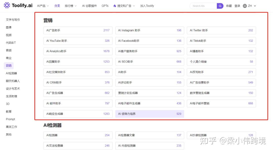Select 聊天机器人 from the sidebar
Viewport: 273px width, 152px height.
[x=13, y=81]
